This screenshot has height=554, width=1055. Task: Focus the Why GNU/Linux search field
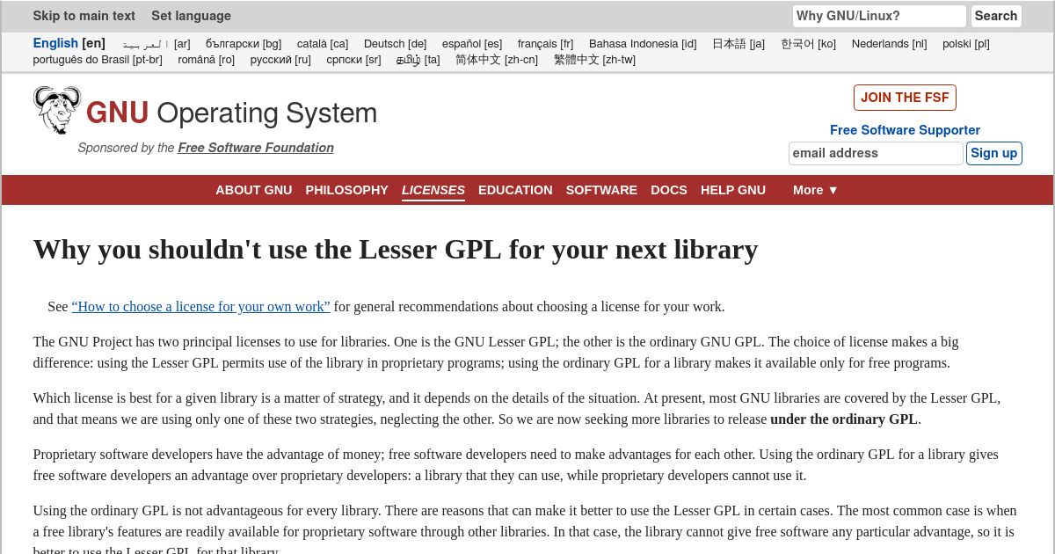pos(879,16)
